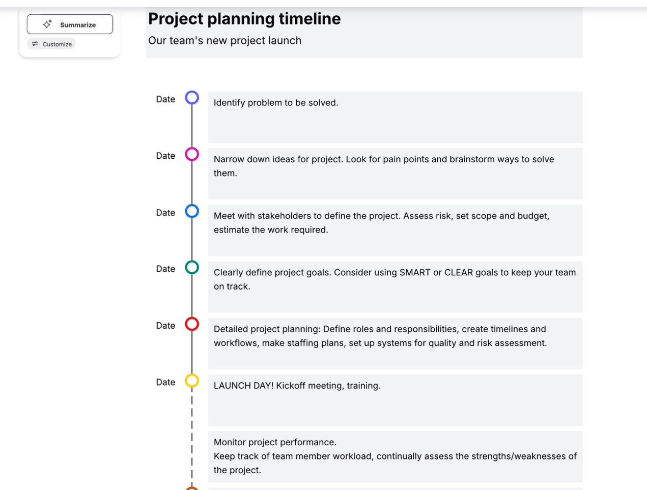Image resolution: width=647 pixels, height=490 pixels.
Task: Click the Date label beside the first milestone
Action: [165, 99]
